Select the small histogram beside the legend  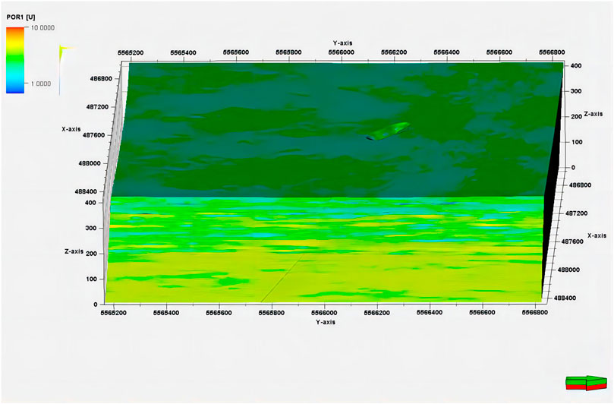point(66,70)
